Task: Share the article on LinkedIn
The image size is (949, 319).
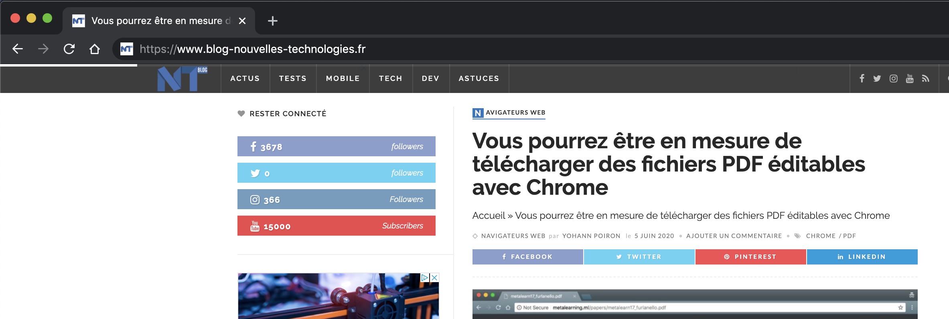Action: click(x=862, y=257)
